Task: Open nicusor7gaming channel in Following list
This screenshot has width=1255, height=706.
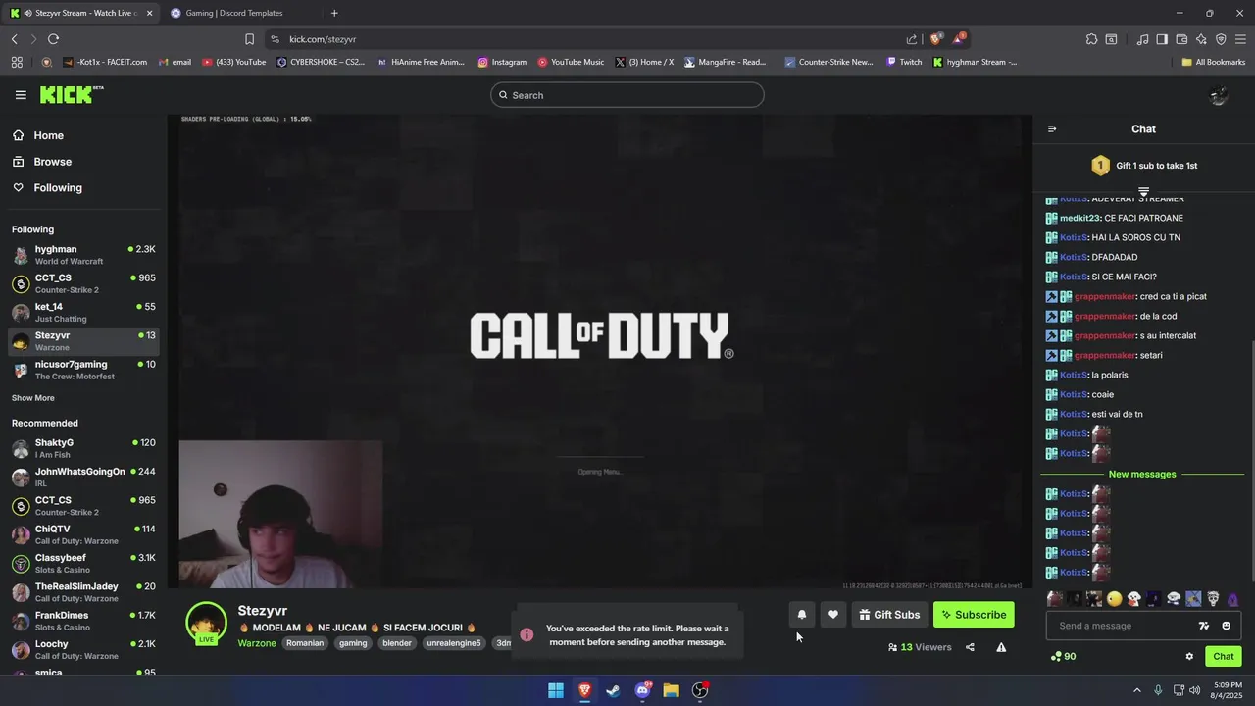Action: tap(83, 370)
